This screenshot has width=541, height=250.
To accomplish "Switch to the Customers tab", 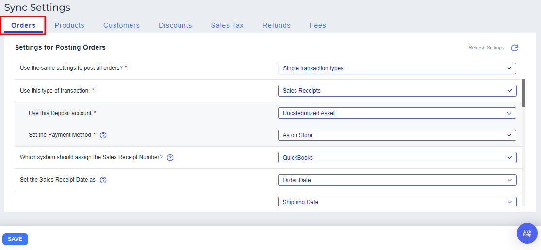I will [x=121, y=25].
